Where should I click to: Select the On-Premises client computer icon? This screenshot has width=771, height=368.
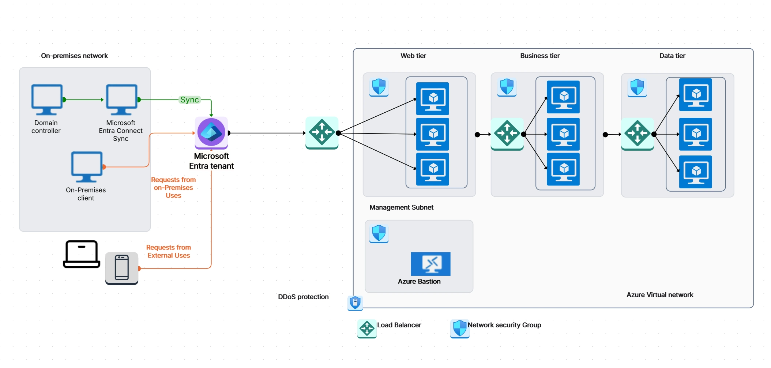87,167
